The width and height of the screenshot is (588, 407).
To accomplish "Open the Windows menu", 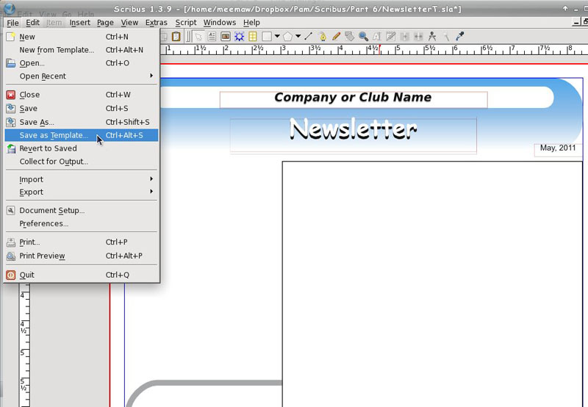I will pos(220,23).
